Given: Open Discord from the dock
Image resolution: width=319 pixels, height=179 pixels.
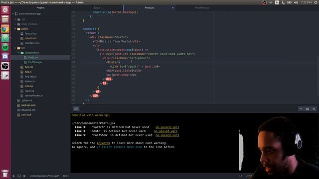Looking at the screenshot, I should click(x=5, y=57).
